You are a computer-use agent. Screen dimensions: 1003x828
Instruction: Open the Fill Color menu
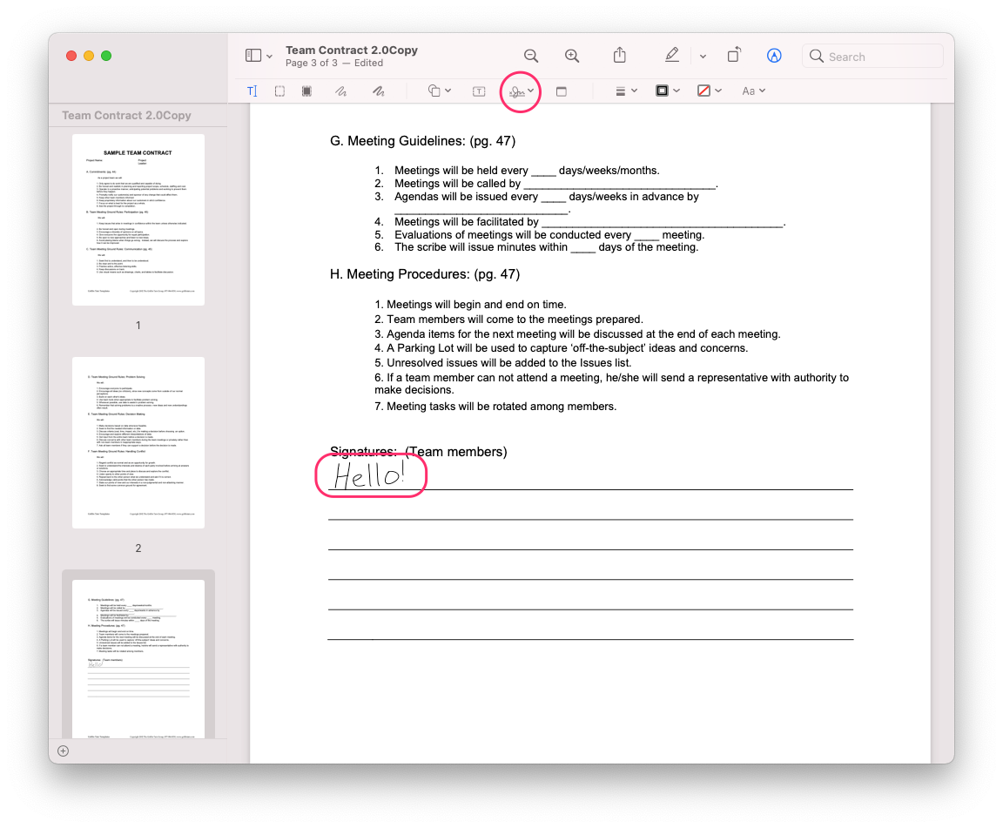pyautogui.click(x=709, y=91)
